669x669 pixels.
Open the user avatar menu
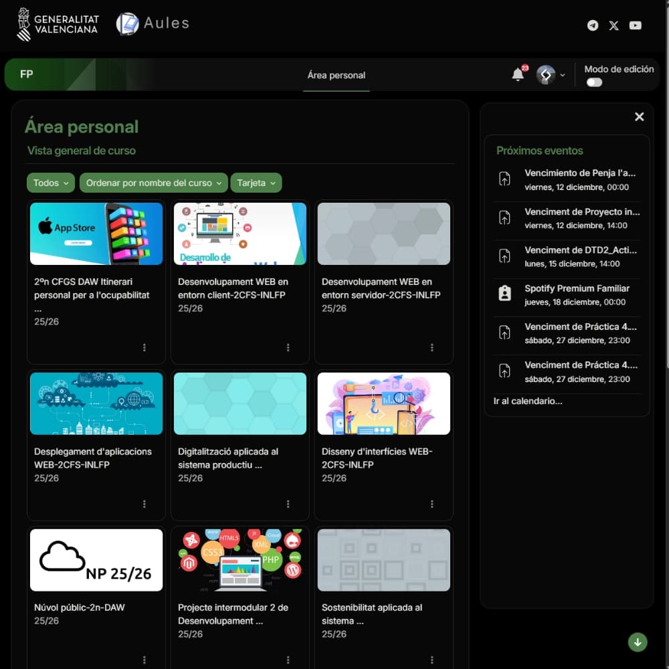[x=550, y=75]
